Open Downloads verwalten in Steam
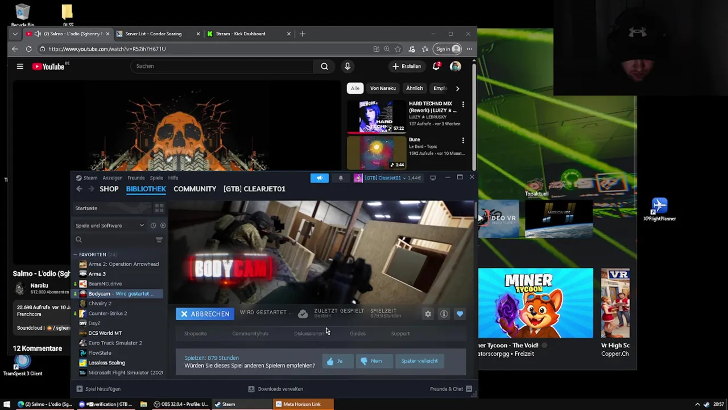 click(x=275, y=389)
